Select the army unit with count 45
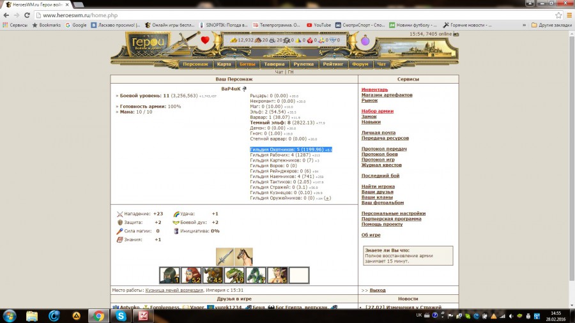The image size is (575, 323). tap(213, 275)
